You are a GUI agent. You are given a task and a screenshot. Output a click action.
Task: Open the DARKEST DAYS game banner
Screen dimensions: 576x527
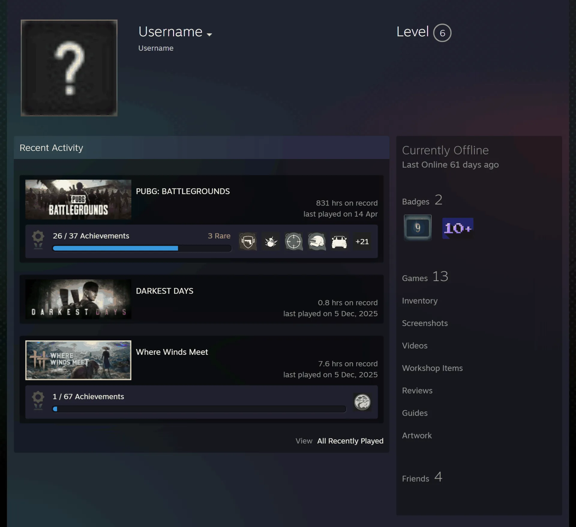pyautogui.click(x=78, y=299)
